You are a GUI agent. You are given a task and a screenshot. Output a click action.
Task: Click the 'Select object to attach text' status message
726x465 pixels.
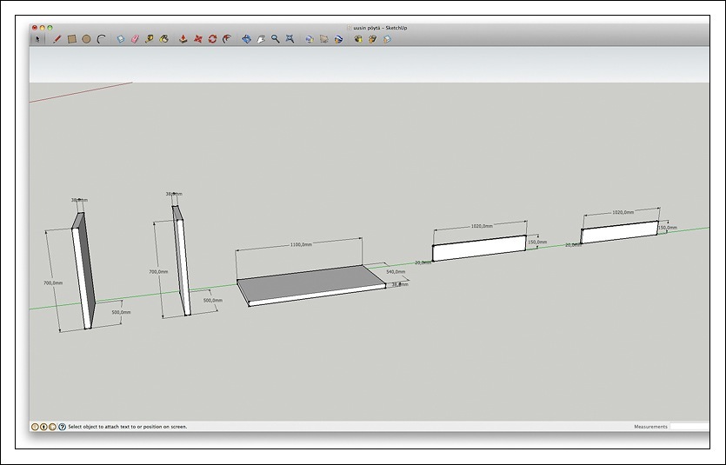pos(127,427)
